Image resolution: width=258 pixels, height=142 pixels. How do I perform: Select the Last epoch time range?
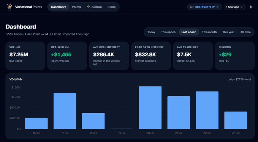pos(189,32)
